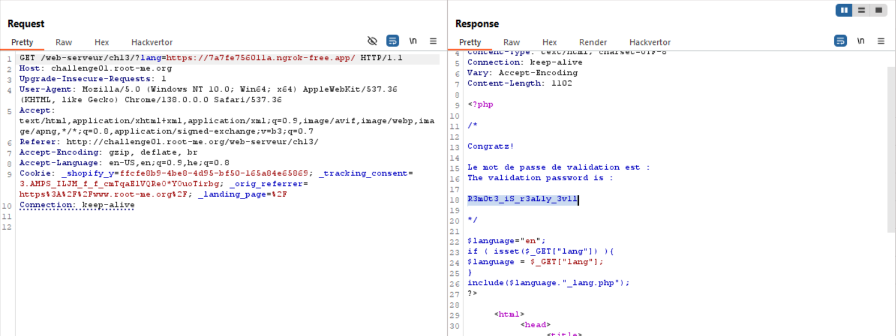This screenshot has height=336, width=896.
Task: Open the Request panel options menu
Action: pos(433,41)
